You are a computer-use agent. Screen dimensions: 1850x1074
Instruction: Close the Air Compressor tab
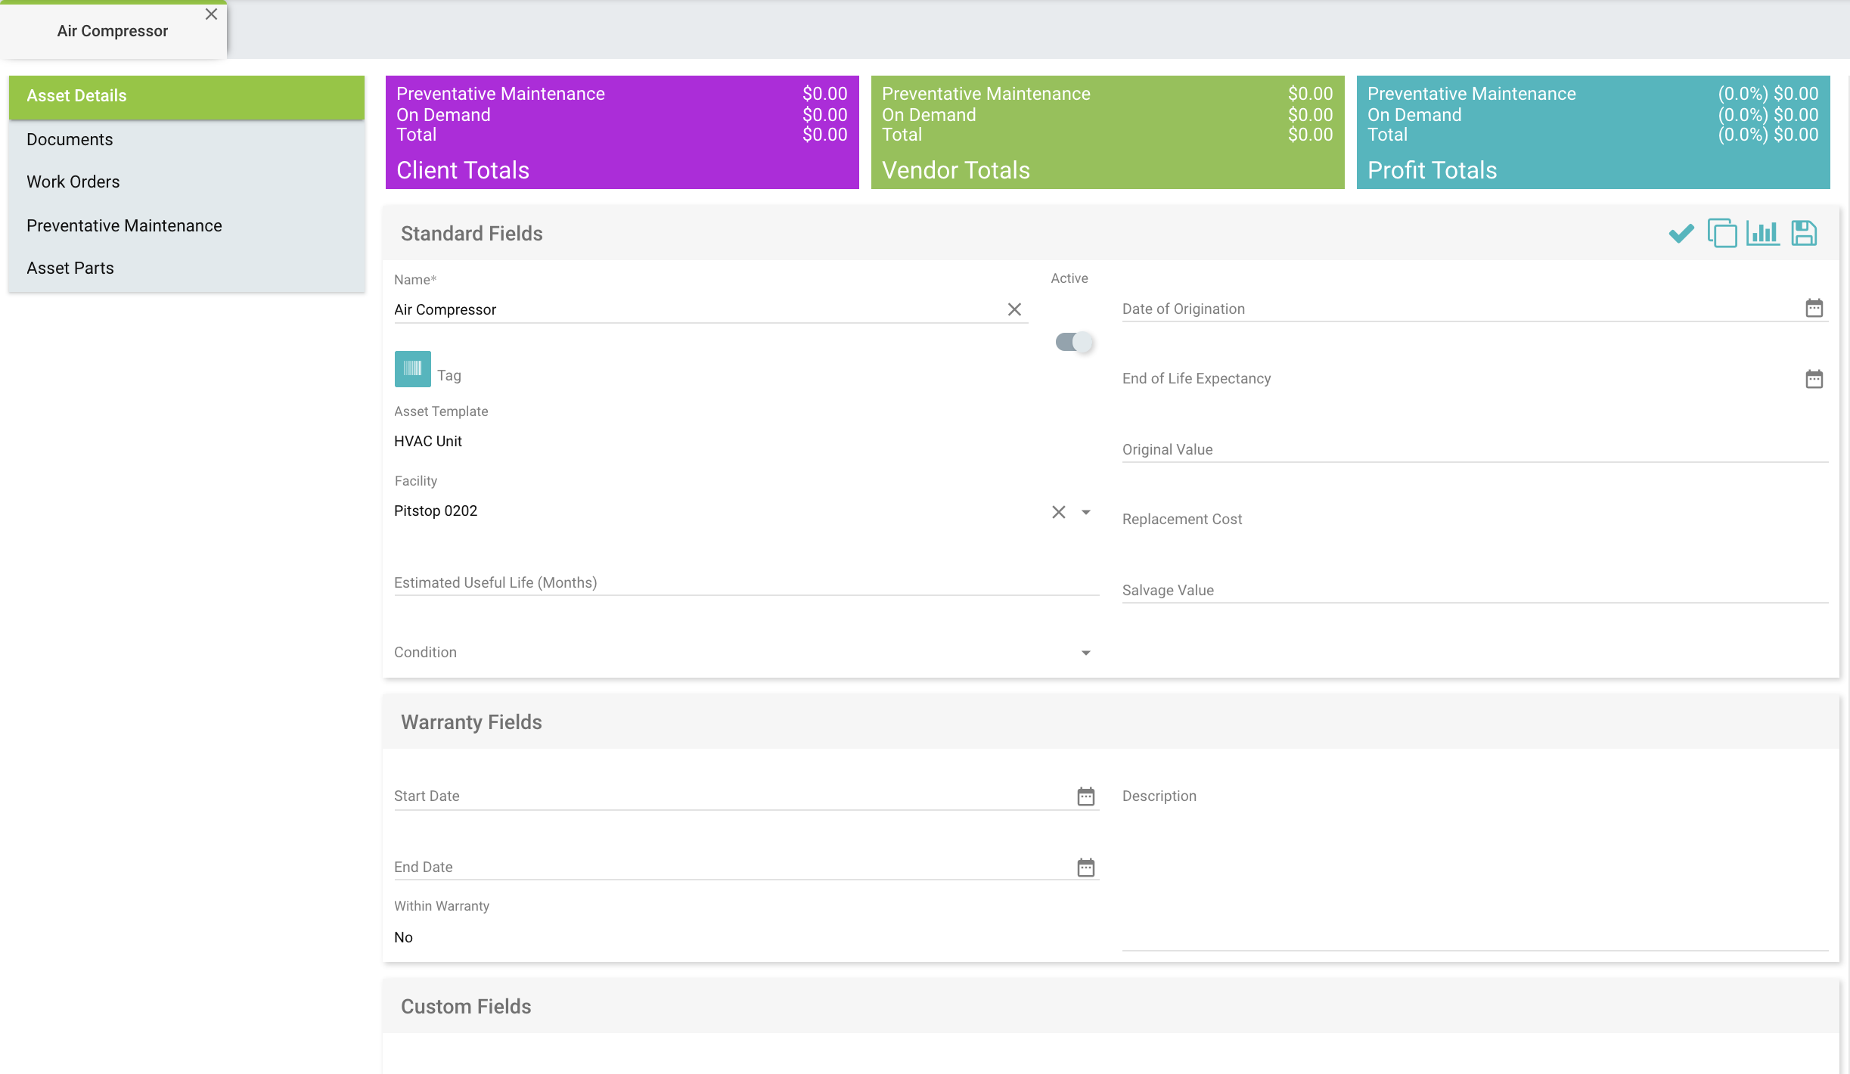pos(211,14)
